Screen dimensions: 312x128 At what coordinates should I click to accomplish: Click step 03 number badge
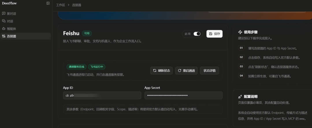click(241, 66)
